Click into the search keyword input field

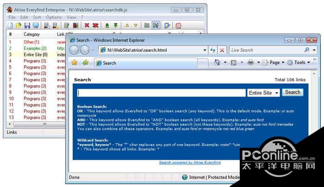pyautogui.click(x=162, y=93)
